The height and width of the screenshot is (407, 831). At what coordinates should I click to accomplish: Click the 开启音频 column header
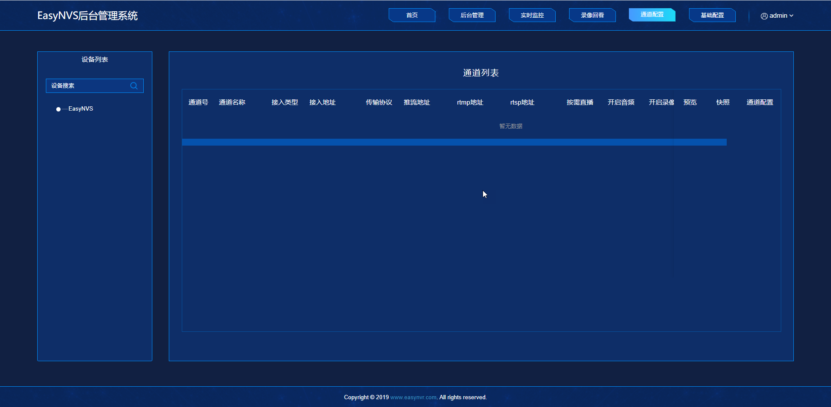point(621,102)
